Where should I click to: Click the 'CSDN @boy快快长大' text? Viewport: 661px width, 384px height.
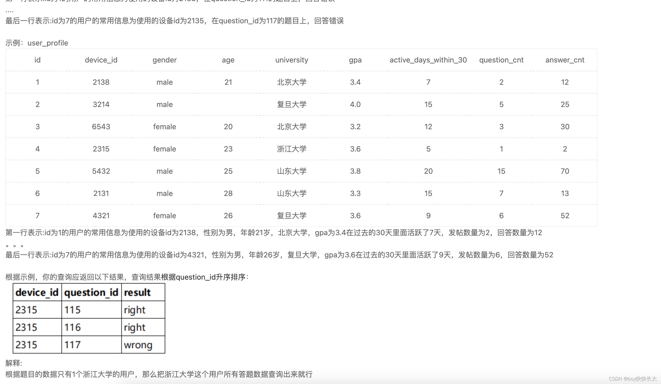point(633,379)
